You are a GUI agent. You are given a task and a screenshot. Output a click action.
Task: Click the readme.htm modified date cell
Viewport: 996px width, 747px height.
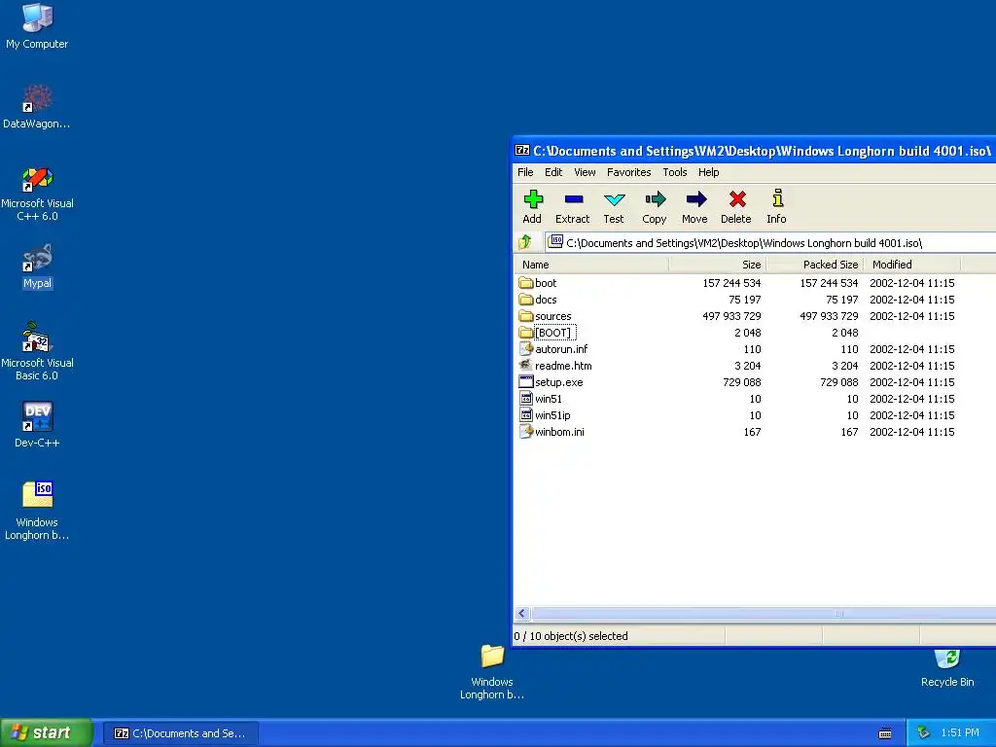pyautogui.click(x=911, y=366)
